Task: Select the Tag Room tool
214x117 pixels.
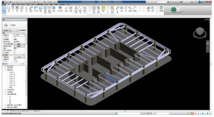Action: coord(98,10)
